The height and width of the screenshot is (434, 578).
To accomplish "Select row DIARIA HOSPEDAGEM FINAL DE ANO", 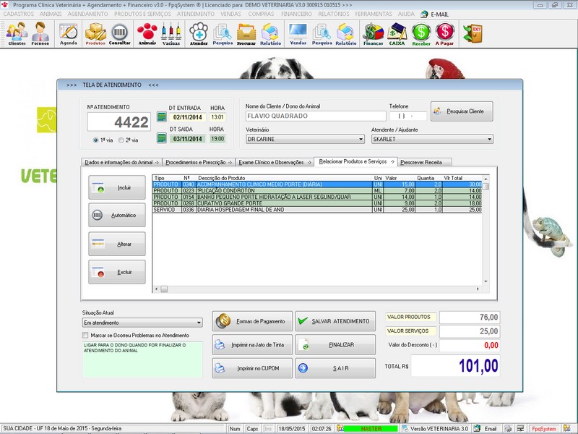I will [317, 210].
